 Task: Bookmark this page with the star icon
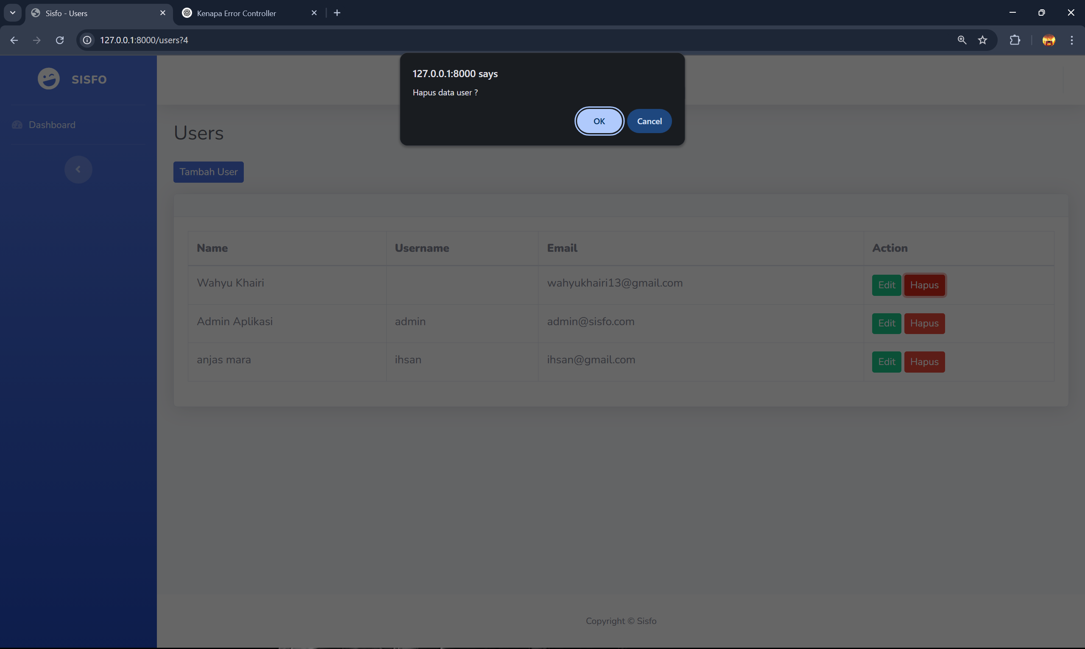982,40
